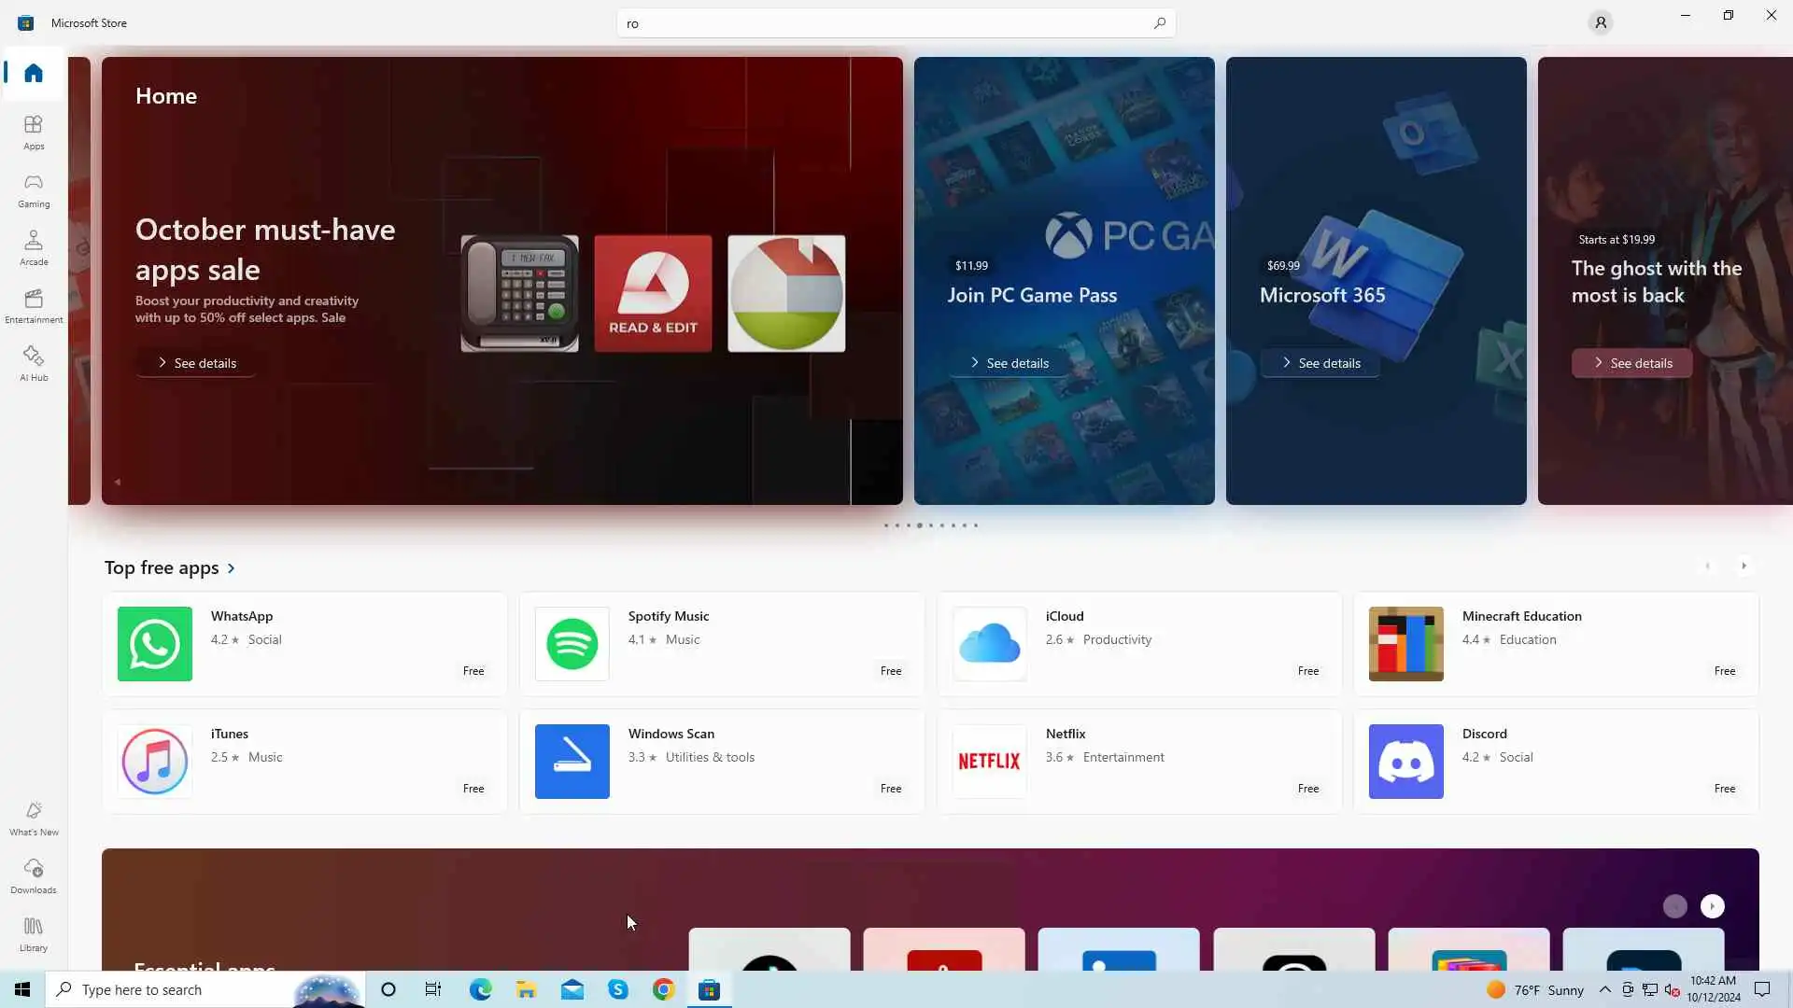See details for Microsoft 365
Viewport: 1793px width, 1008px height.
(x=1320, y=363)
